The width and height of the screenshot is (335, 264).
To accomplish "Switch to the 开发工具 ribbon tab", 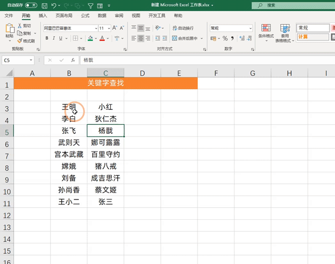I will click(157, 15).
